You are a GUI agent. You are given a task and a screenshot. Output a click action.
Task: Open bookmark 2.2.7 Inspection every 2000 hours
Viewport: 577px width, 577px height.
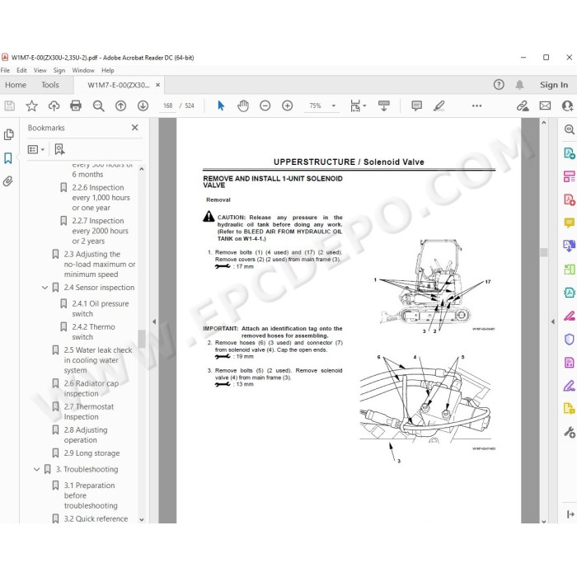pos(100,231)
